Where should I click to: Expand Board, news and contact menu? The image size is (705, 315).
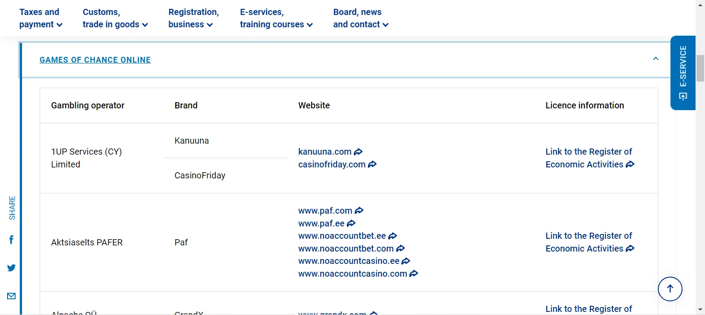(x=361, y=18)
